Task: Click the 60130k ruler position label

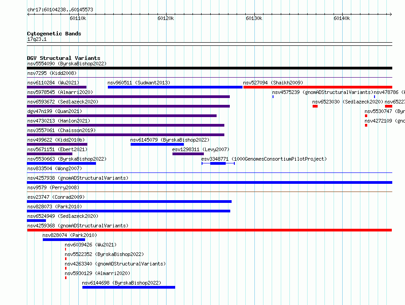Action: coord(254,18)
